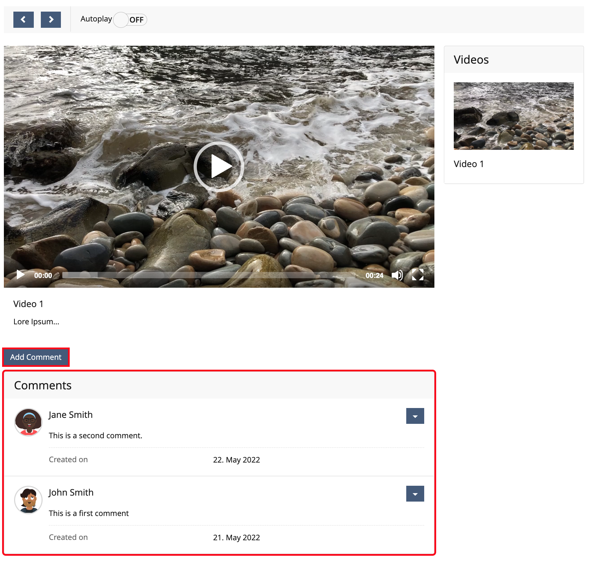This screenshot has width=590, height=567.
Task: Click the video progress bar
Action: (208, 275)
